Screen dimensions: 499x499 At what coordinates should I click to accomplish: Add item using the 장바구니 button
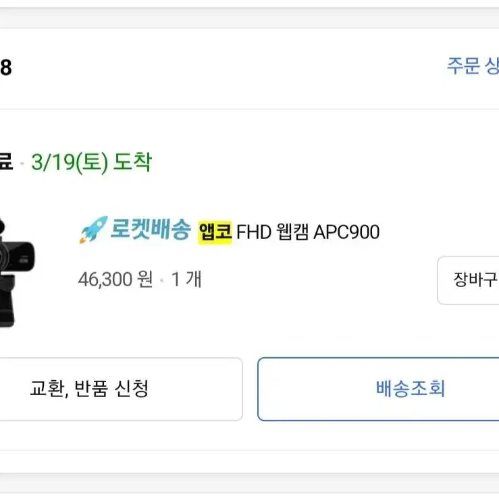tap(468, 280)
